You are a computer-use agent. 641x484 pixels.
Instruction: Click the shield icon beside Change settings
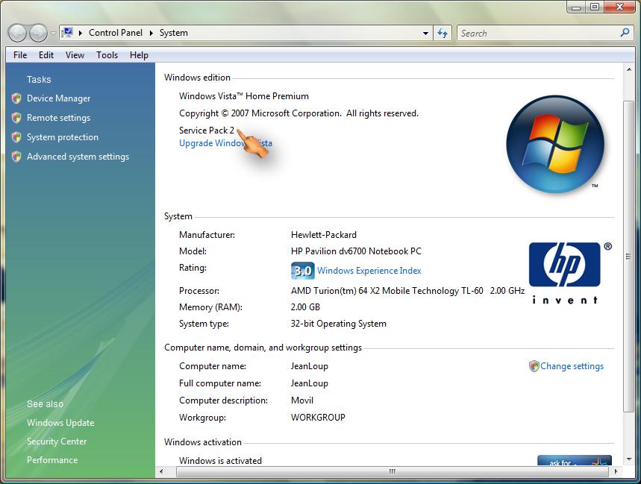534,366
